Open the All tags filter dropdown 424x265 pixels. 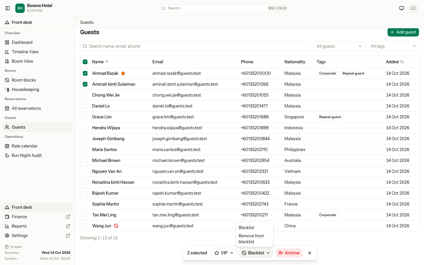point(393,46)
